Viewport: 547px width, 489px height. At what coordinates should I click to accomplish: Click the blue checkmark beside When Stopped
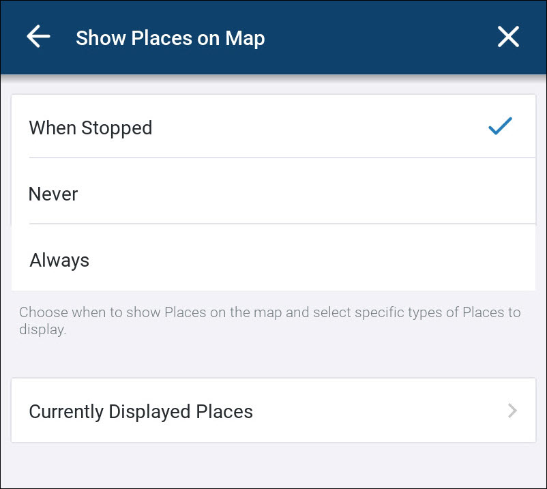500,126
